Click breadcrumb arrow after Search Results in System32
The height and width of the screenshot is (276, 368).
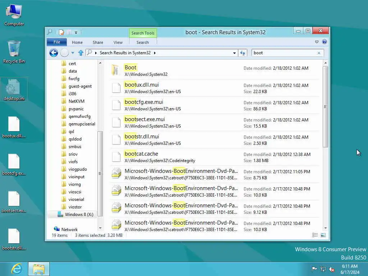[x=155, y=53]
